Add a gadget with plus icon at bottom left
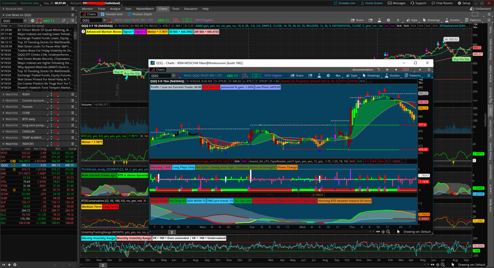The height and width of the screenshot is (268, 494). click(x=9, y=265)
